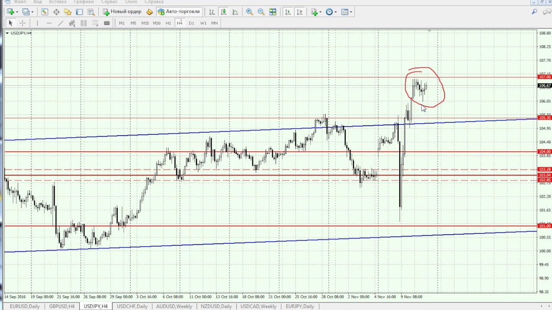This screenshot has height=310, width=552.
Task: Open the Data Window crosshair icon
Action: (56, 12)
